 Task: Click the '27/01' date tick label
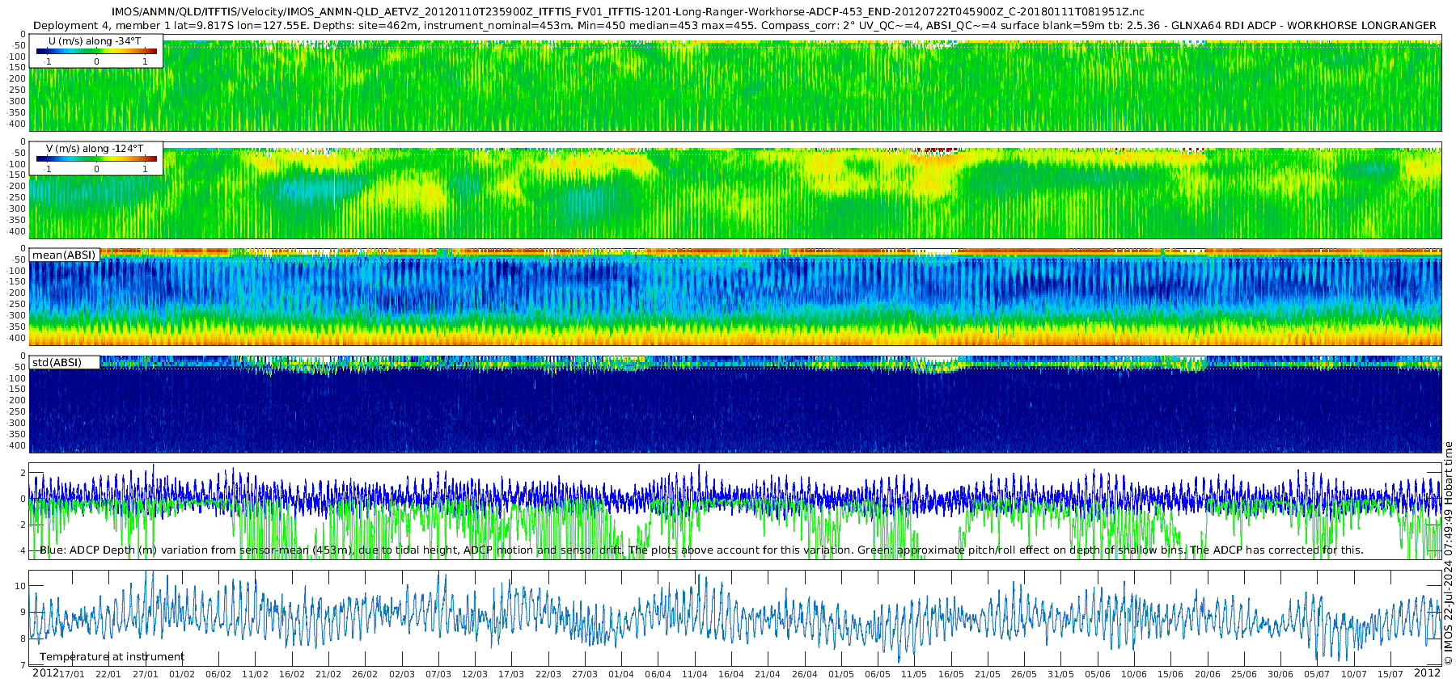tap(146, 674)
